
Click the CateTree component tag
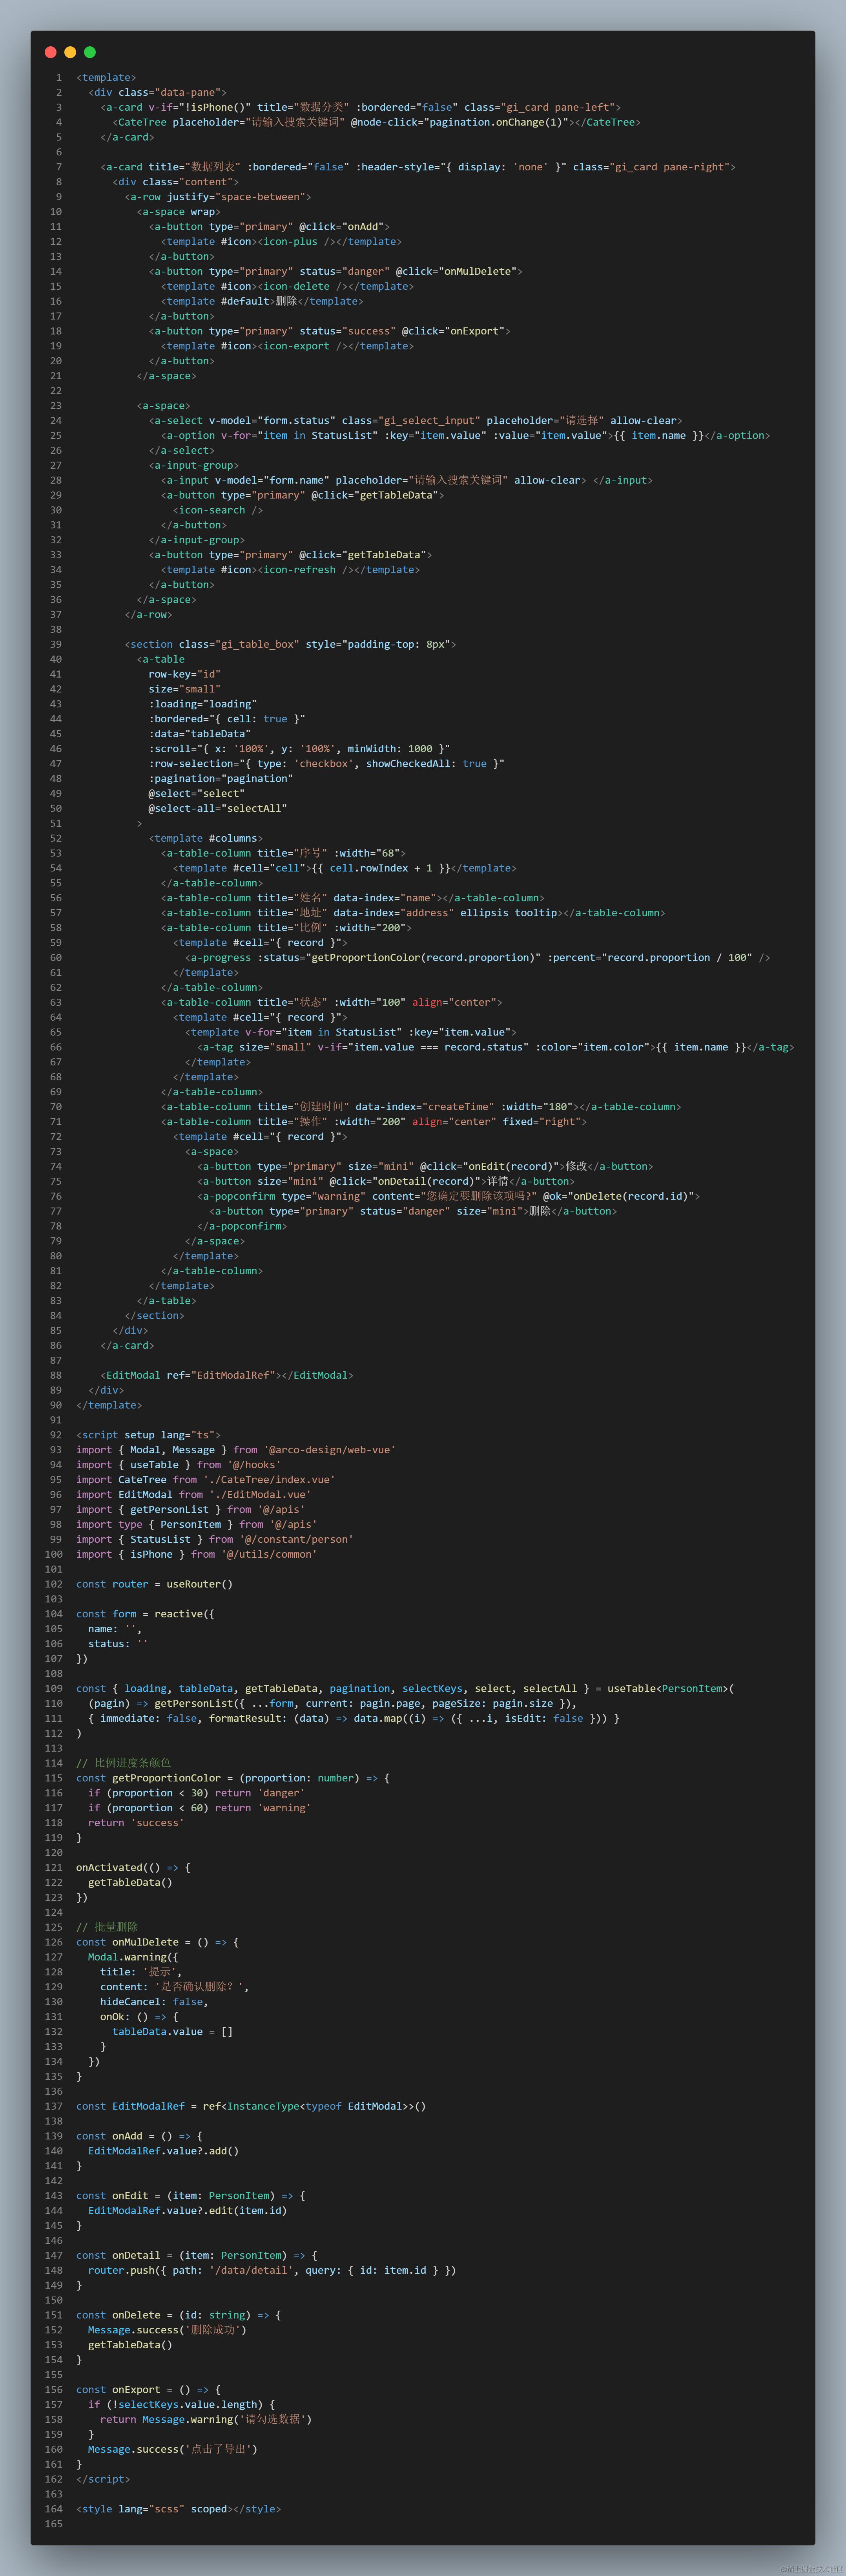142,122
